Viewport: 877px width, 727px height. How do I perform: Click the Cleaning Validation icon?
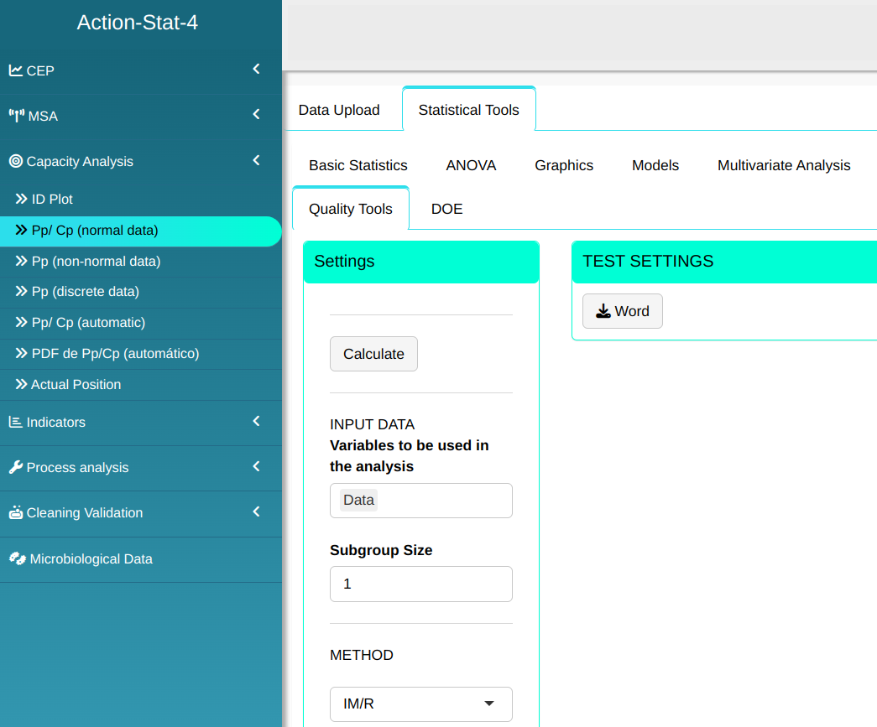pos(15,512)
